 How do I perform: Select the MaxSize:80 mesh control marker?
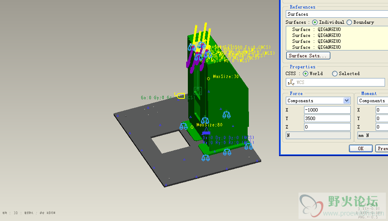tap(192, 127)
